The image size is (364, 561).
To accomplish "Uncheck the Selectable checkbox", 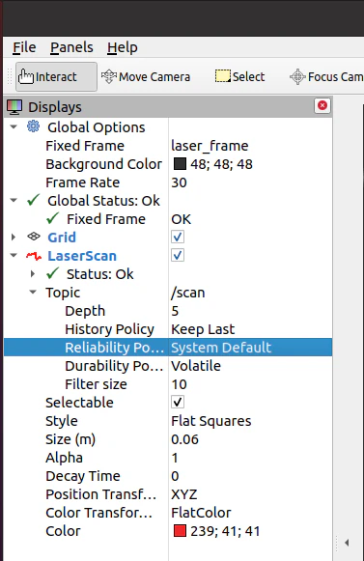I will pos(178,402).
